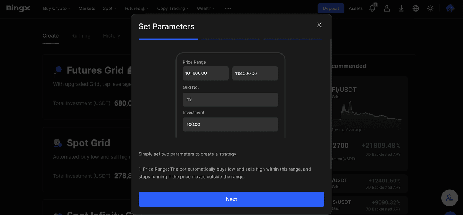
Task: Toggle the light theme sun icon
Action: [x=430, y=8]
